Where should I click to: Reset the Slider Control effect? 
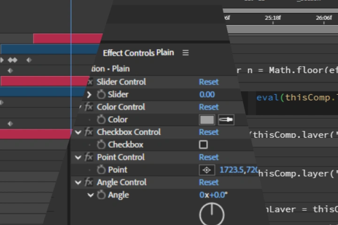(x=208, y=82)
